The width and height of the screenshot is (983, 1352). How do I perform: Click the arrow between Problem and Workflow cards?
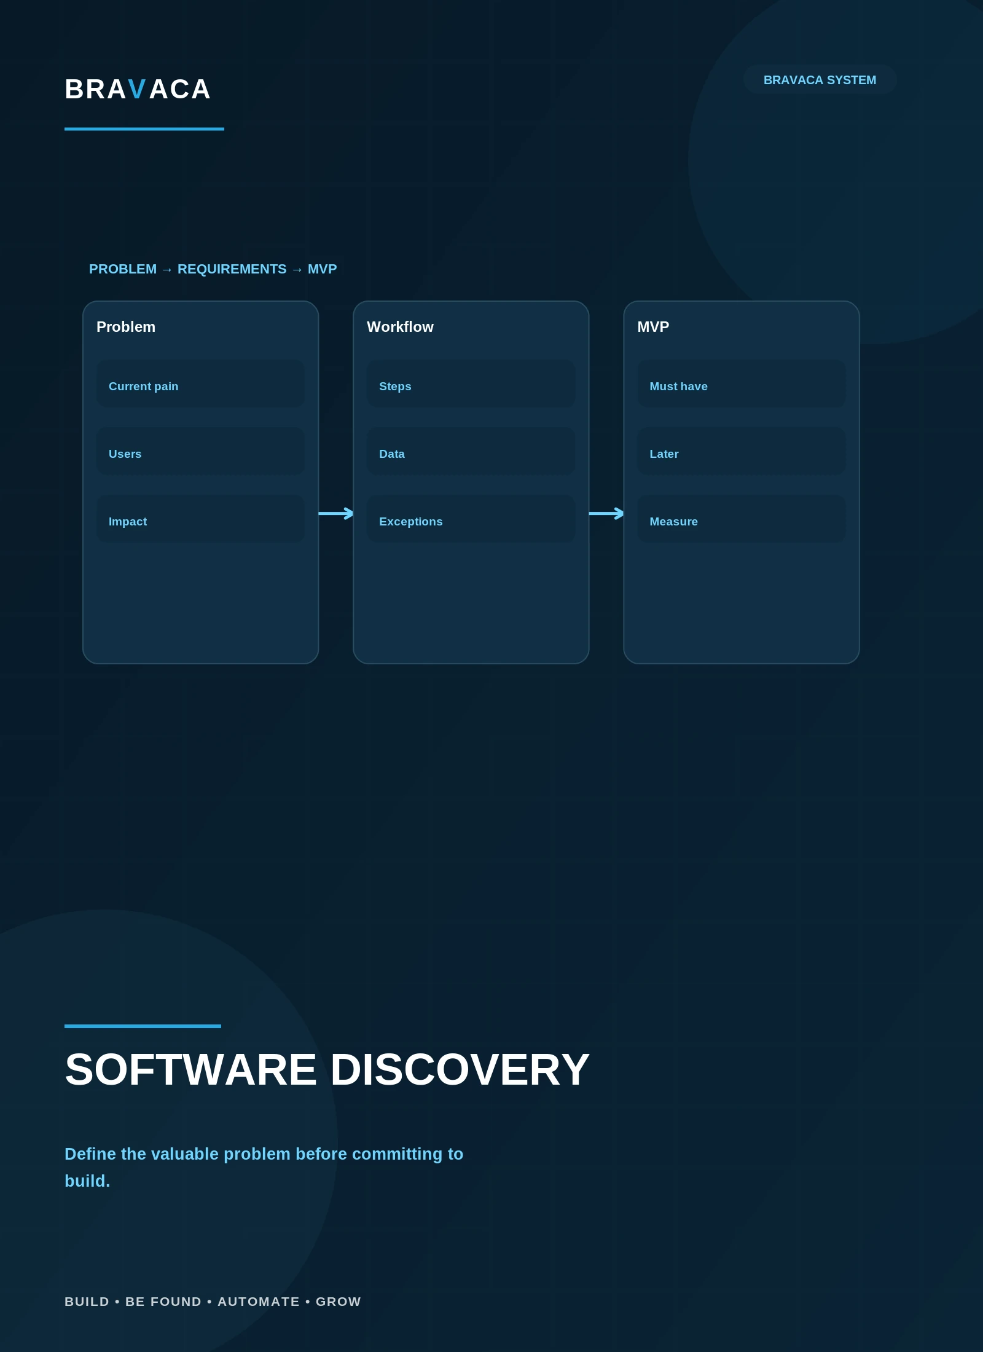pyautogui.click(x=336, y=513)
